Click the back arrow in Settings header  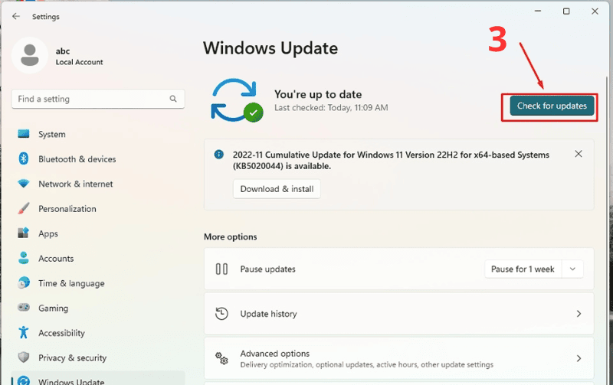click(16, 16)
